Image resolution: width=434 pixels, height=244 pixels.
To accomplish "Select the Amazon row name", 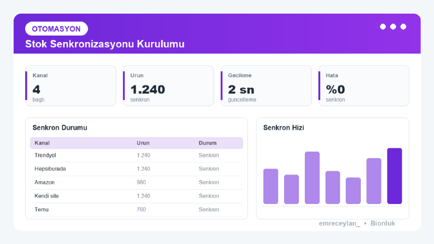I will [44, 182].
